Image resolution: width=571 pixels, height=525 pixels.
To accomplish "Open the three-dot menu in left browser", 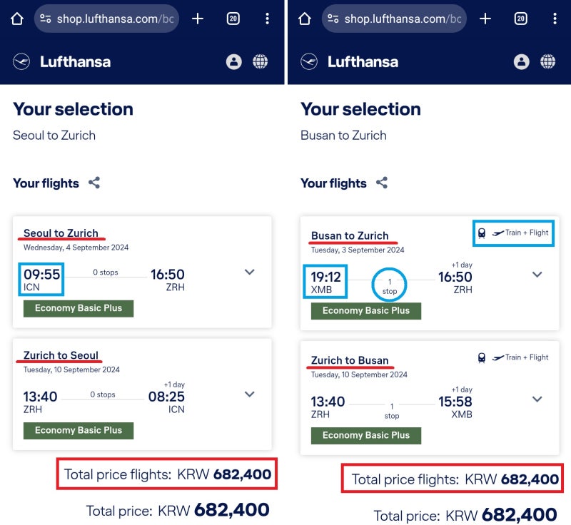I will (267, 19).
